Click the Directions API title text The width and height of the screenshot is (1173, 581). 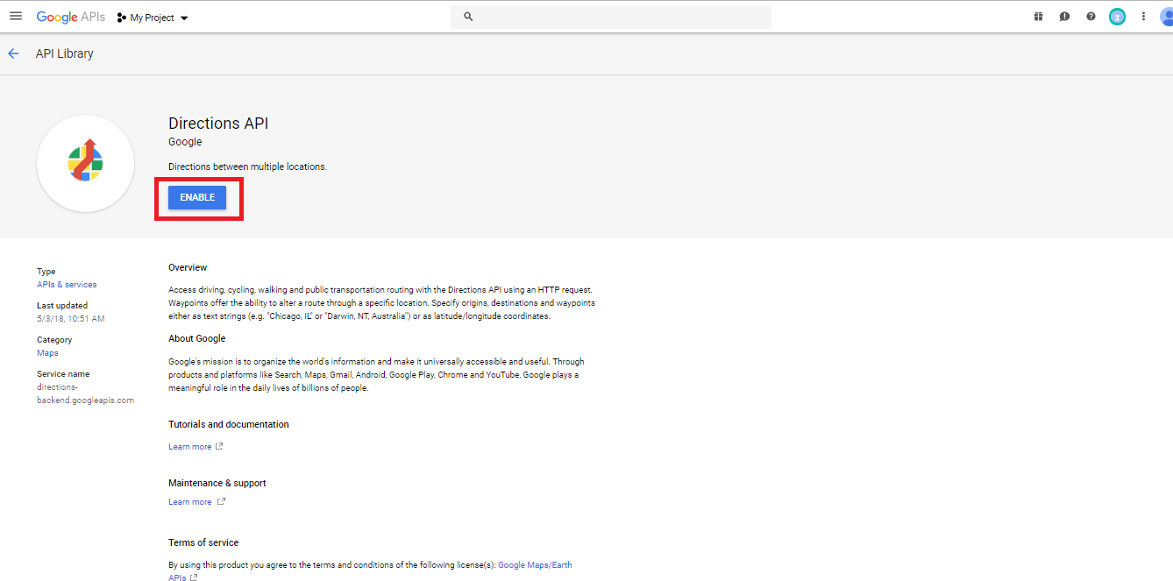click(218, 124)
